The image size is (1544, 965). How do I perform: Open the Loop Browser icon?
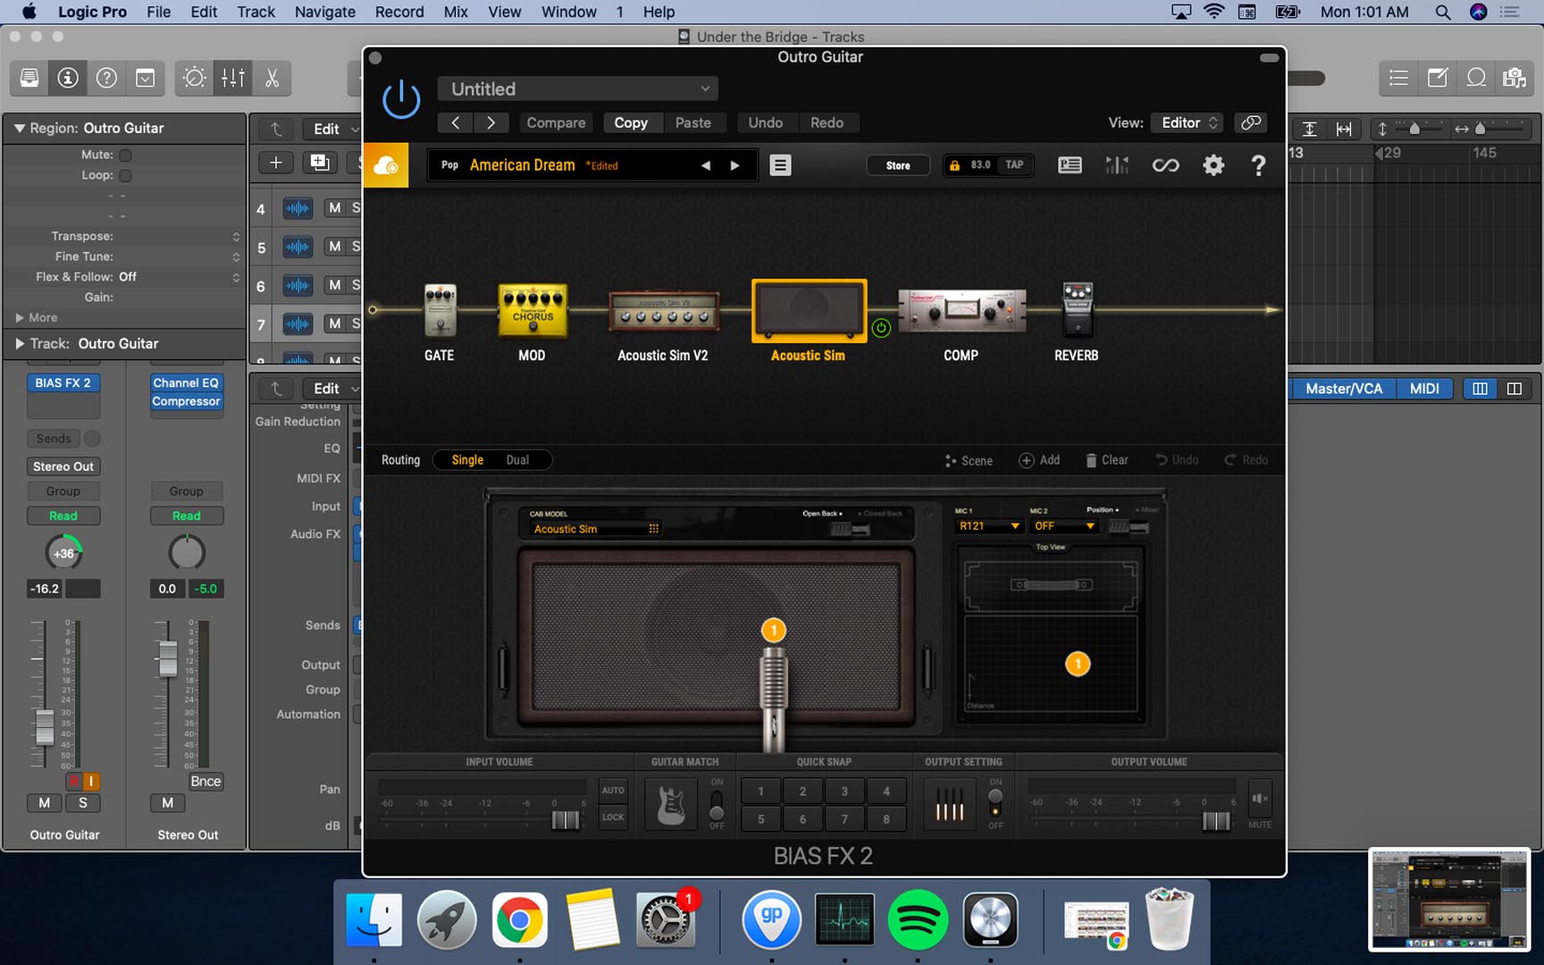click(1476, 78)
